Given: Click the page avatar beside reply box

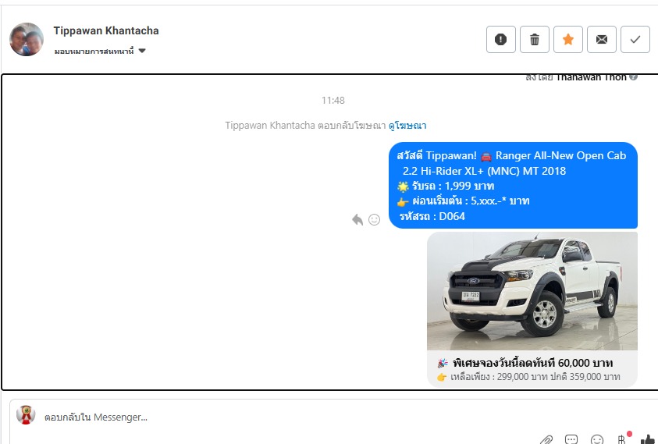Looking at the screenshot, I should [x=26, y=414].
